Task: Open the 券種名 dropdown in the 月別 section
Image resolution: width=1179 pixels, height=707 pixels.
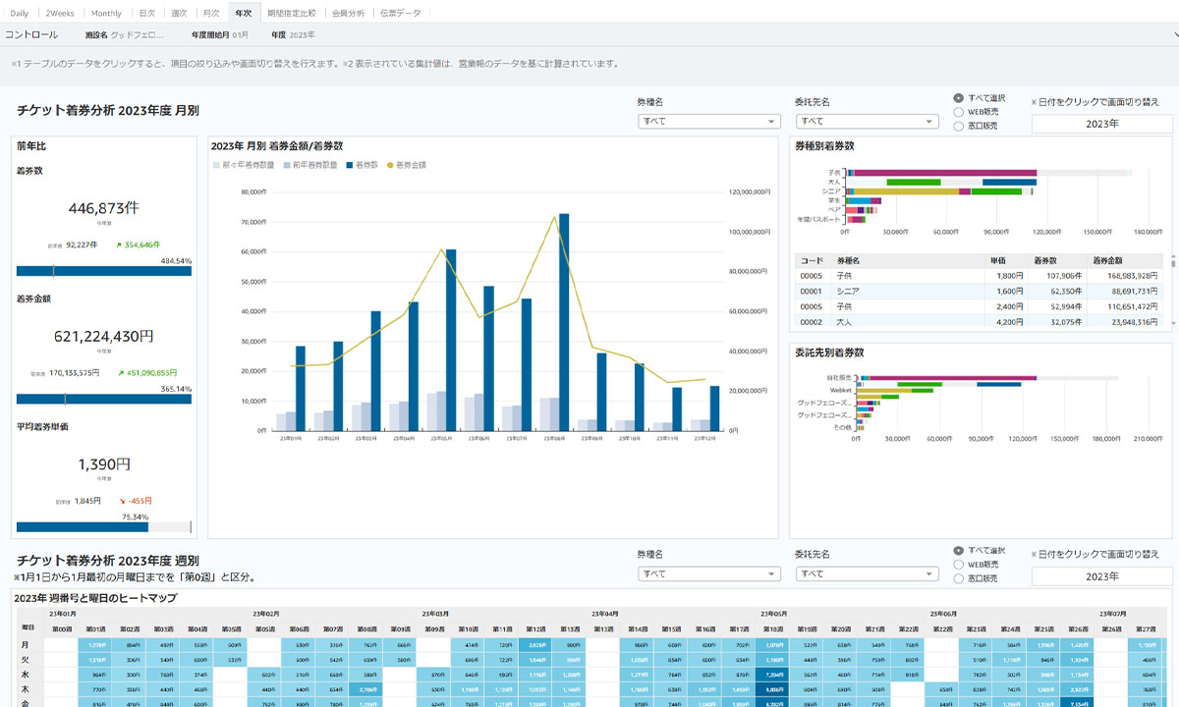Action: 709,121
